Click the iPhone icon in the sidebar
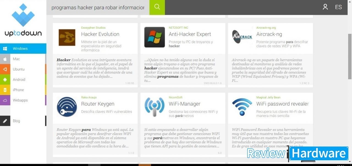This screenshot has width=352, height=166. pos(5,90)
